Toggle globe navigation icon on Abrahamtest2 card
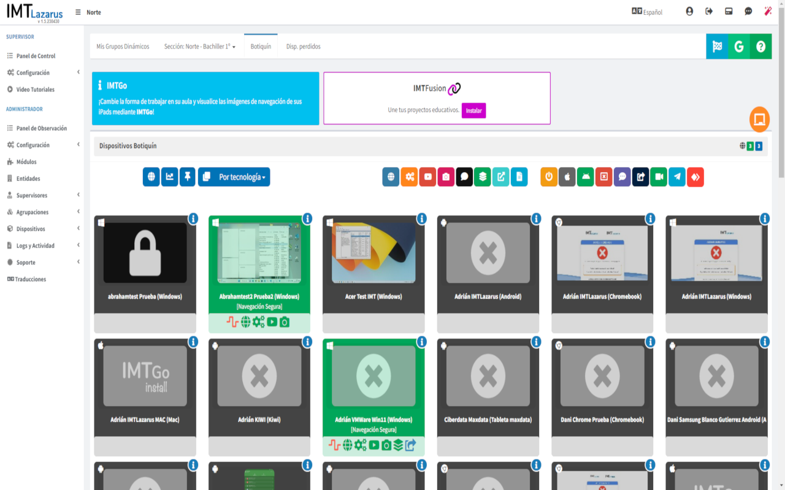This screenshot has width=785, height=490. click(x=245, y=322)
